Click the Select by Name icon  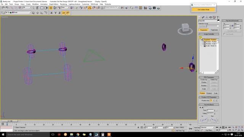pos(38,8)
